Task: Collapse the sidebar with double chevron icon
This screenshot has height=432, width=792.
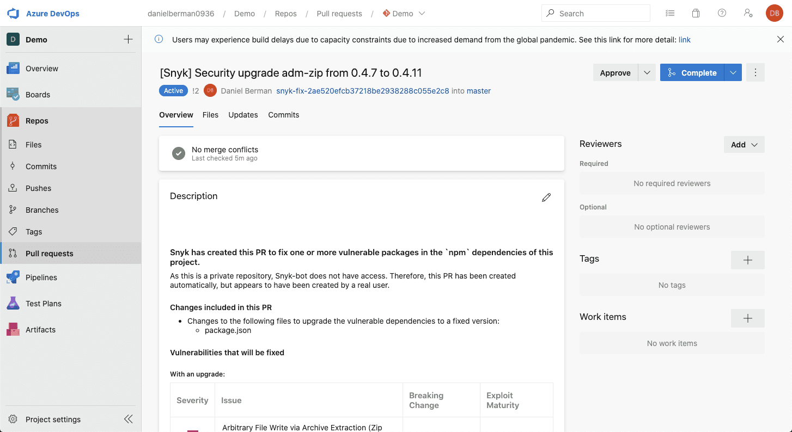Action: coord(129,419)
